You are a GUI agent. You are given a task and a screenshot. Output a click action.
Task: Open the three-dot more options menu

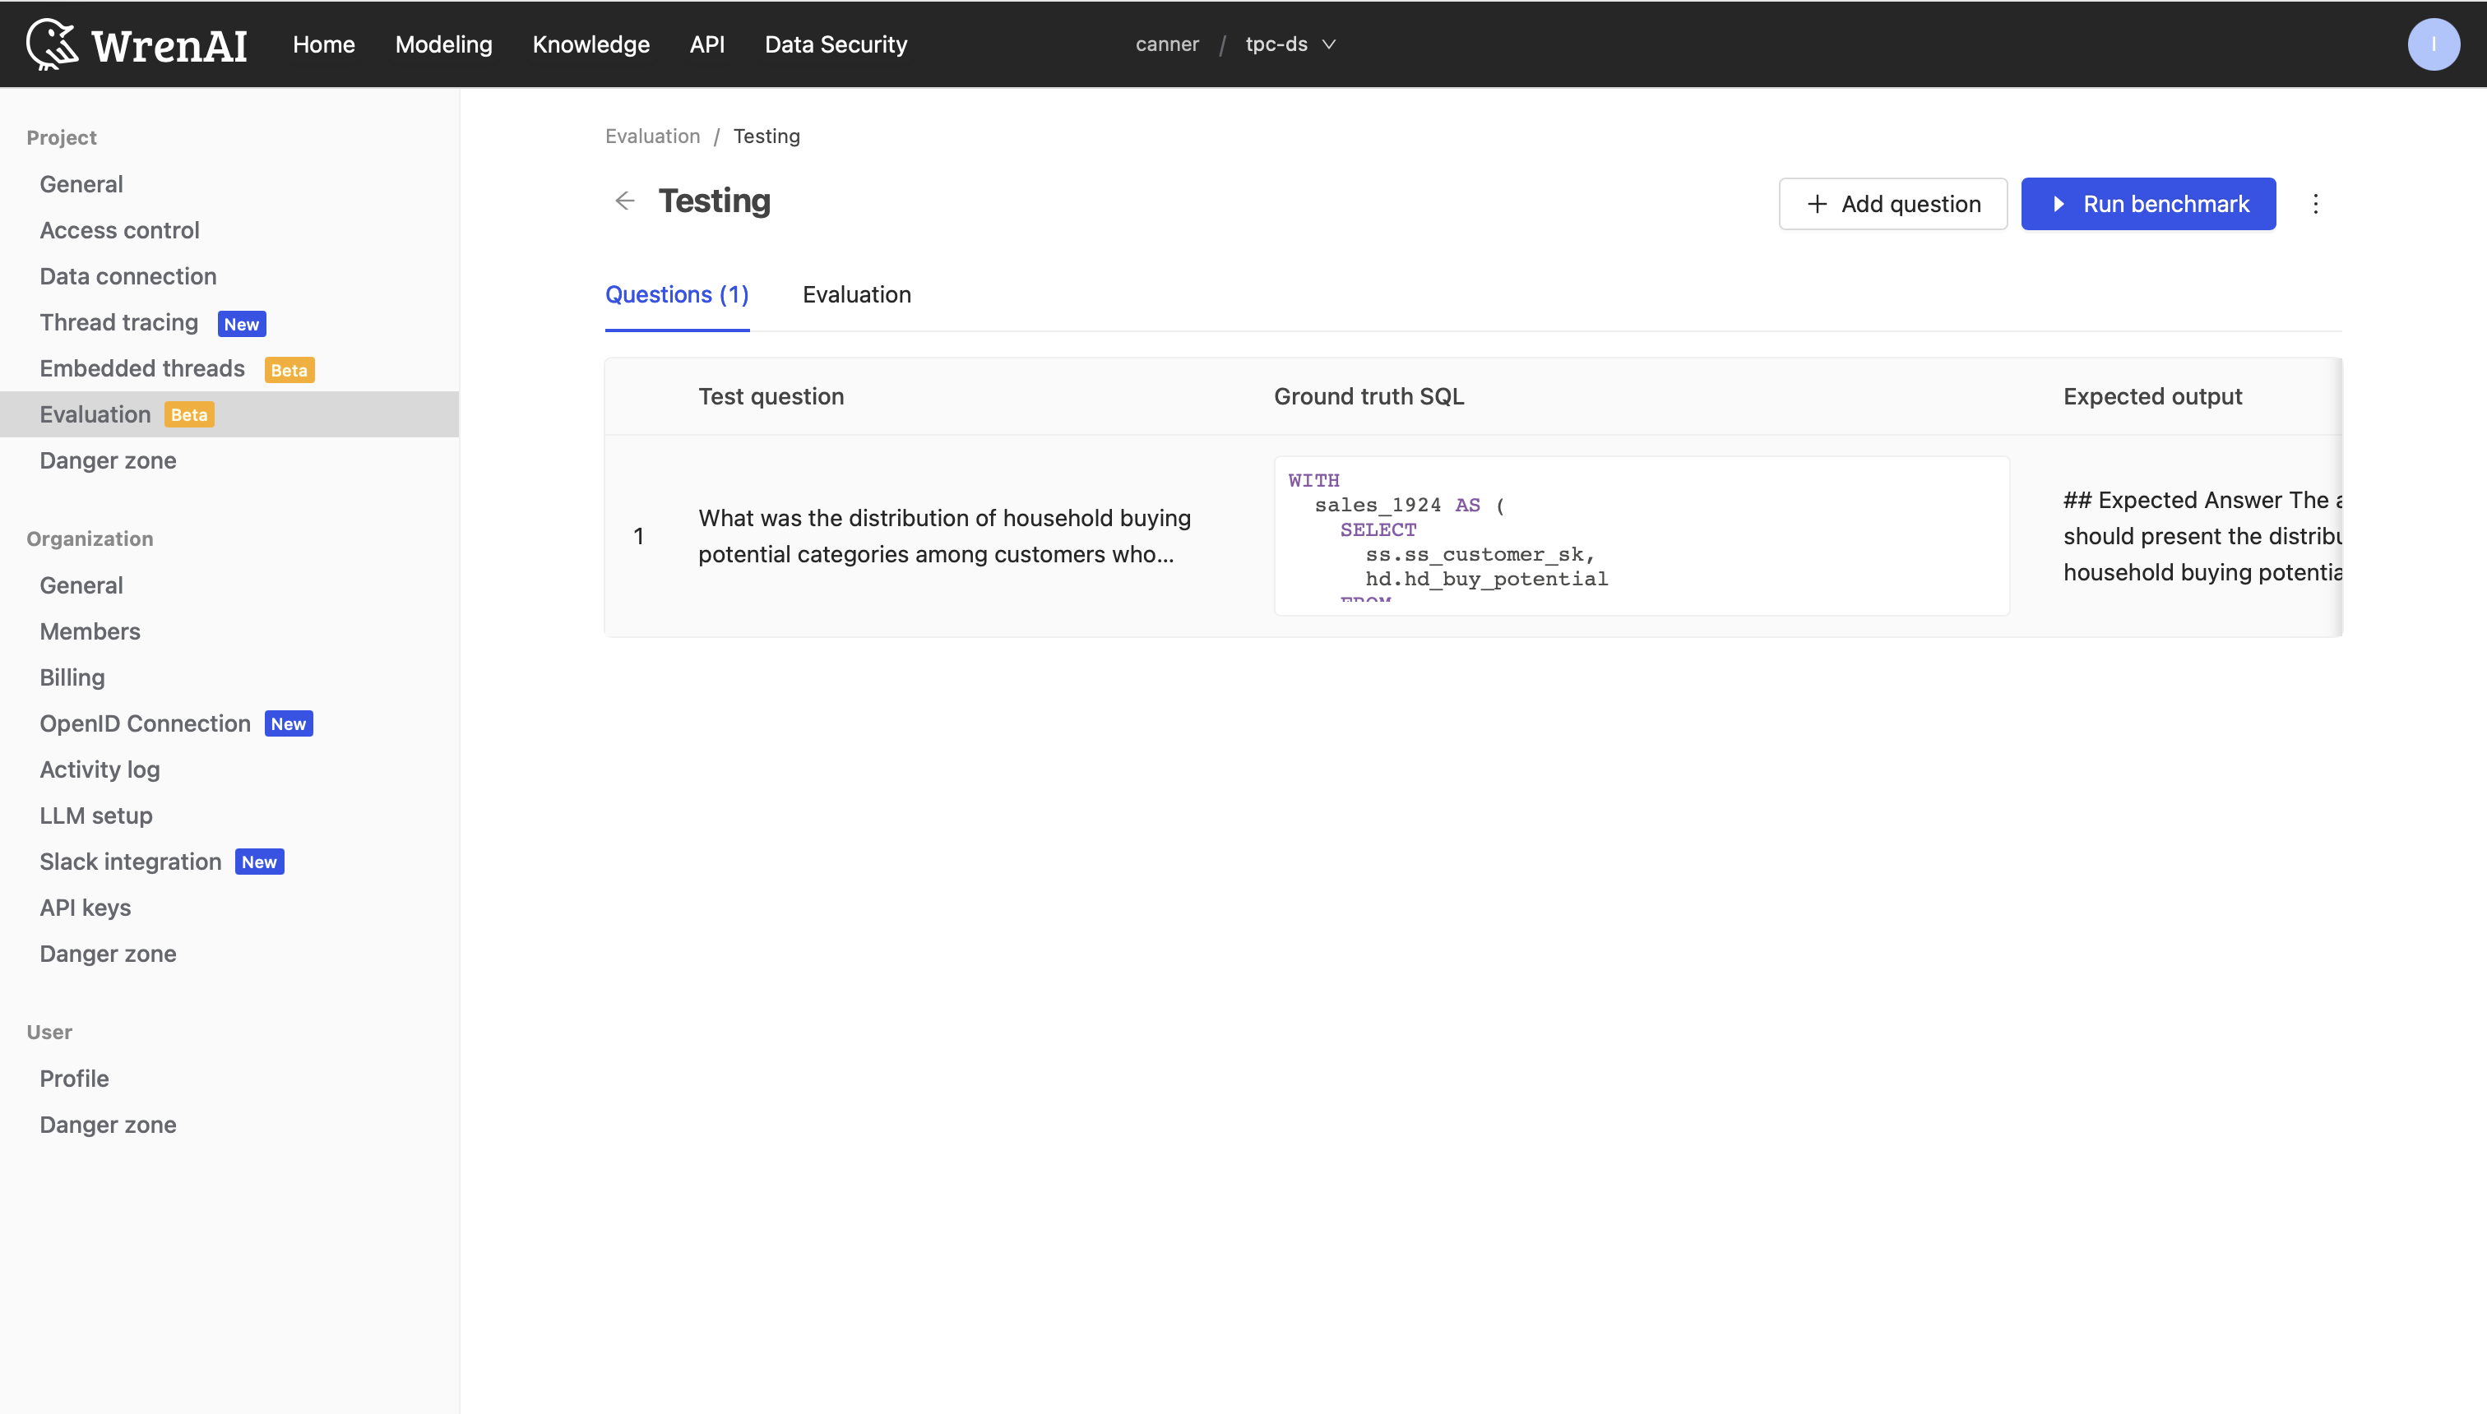(x=2315, y=204)
